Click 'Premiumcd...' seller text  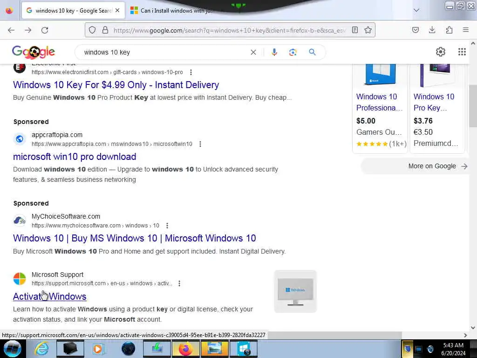click(x=436, y=144)
